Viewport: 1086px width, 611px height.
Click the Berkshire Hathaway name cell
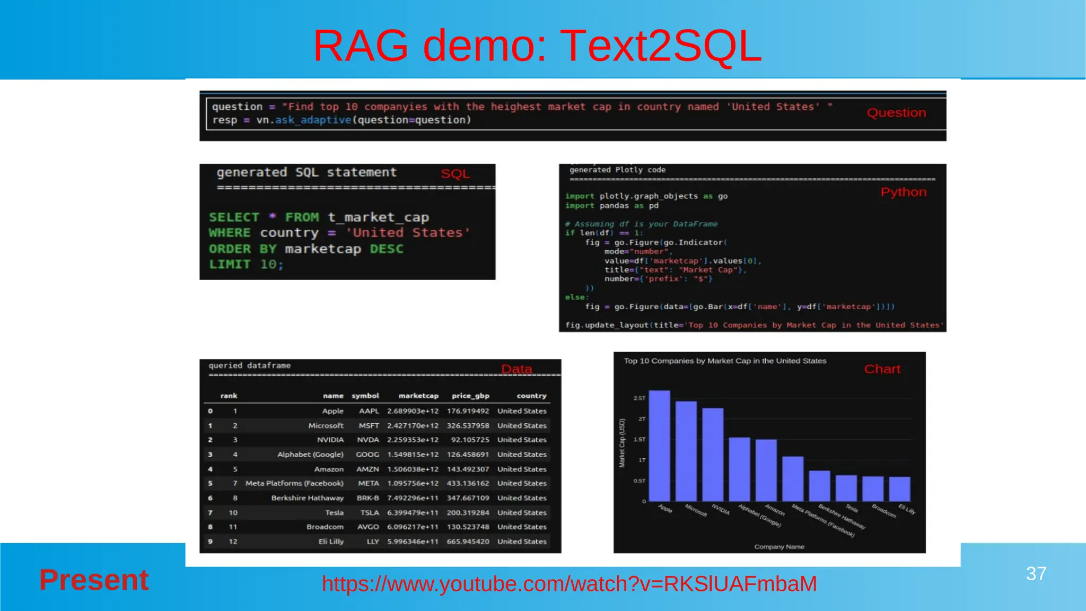(x=307, y=498)
